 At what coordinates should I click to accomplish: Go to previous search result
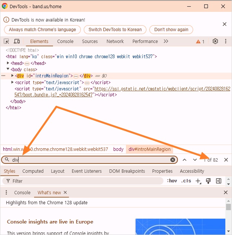185,160
